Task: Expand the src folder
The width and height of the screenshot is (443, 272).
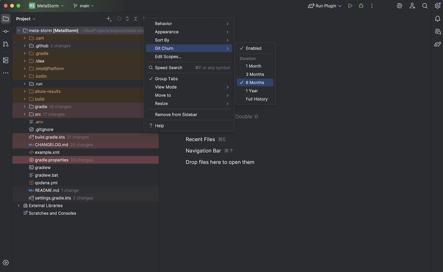Action: coord(25,114)
